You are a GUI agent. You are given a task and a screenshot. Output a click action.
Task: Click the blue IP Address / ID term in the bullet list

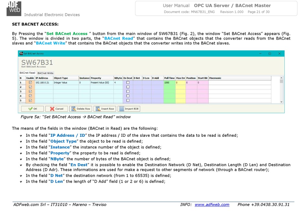(x=68, y=135)
